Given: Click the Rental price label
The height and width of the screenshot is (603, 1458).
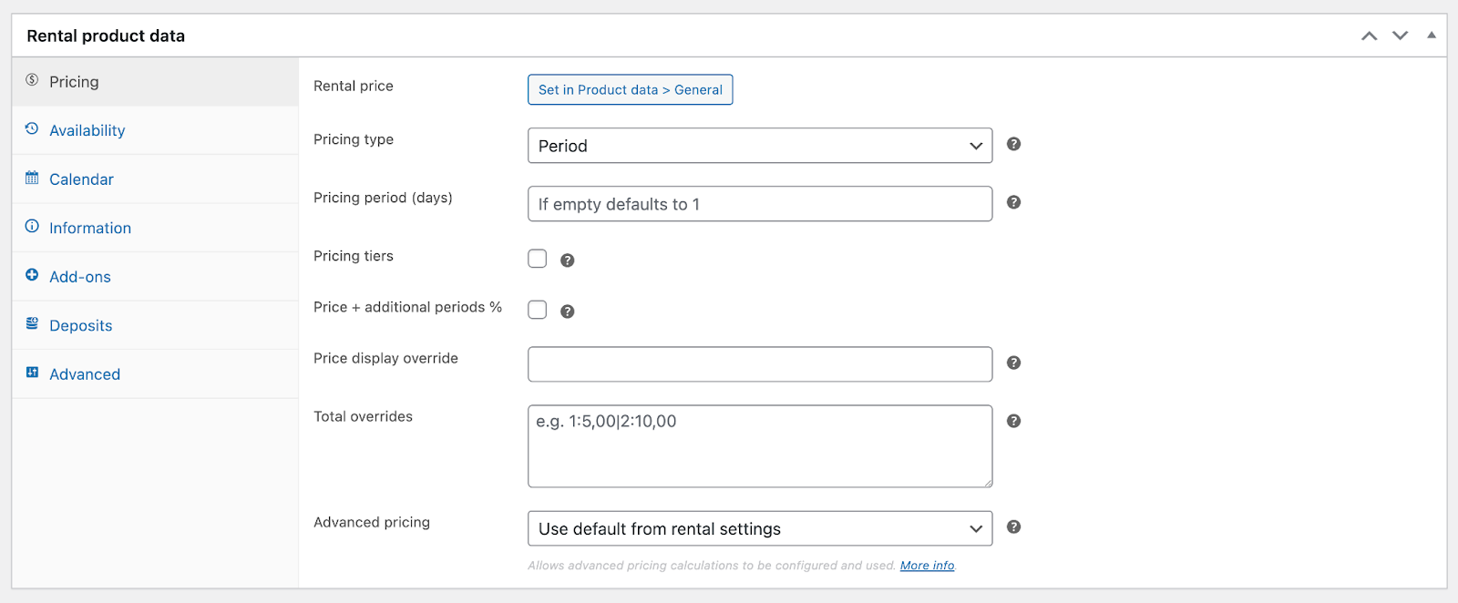Looking at the screenshot, I should pos(354,86).
